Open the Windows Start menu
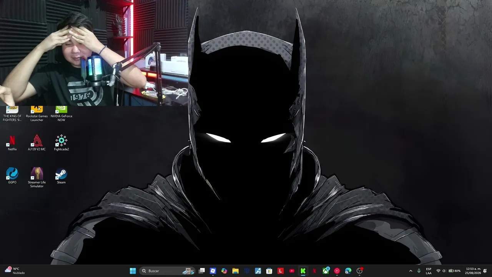492x277 pixels. (x=133, y=271)
